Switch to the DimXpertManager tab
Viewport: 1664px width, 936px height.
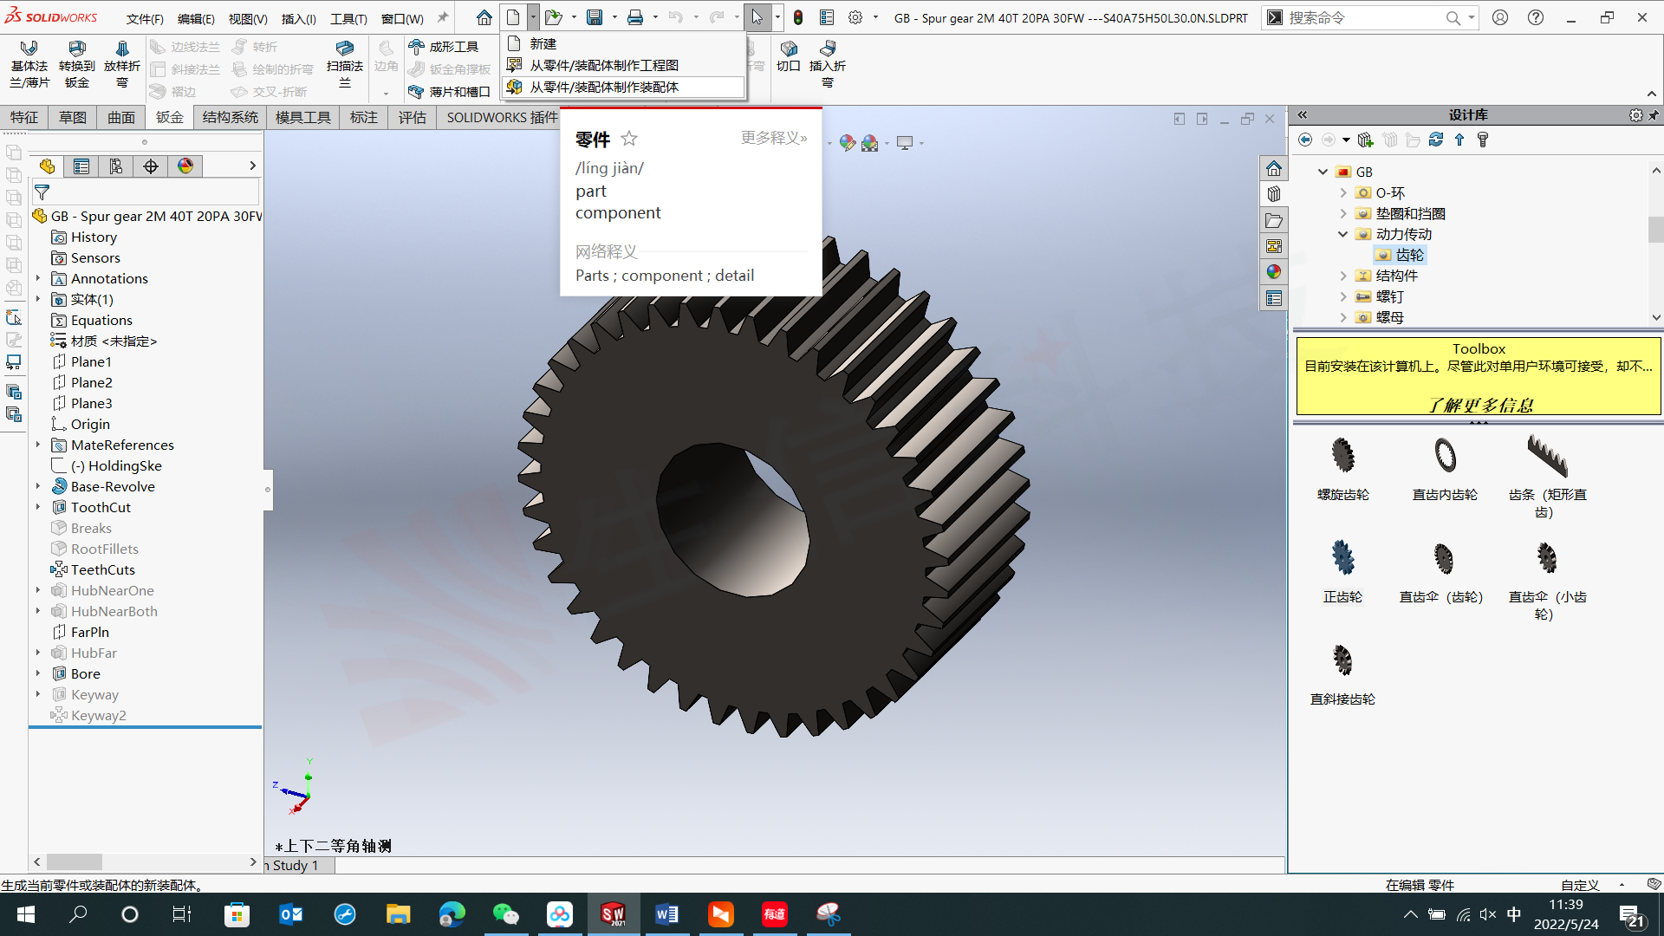[151, 166]
